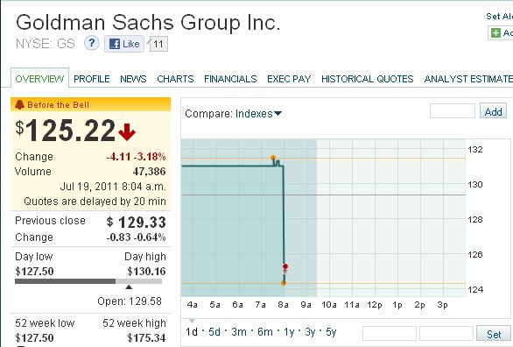Click the blue question mark help icon
Image resolution: width=513 pixels, height=347 pixels.
tap(92, 43)
